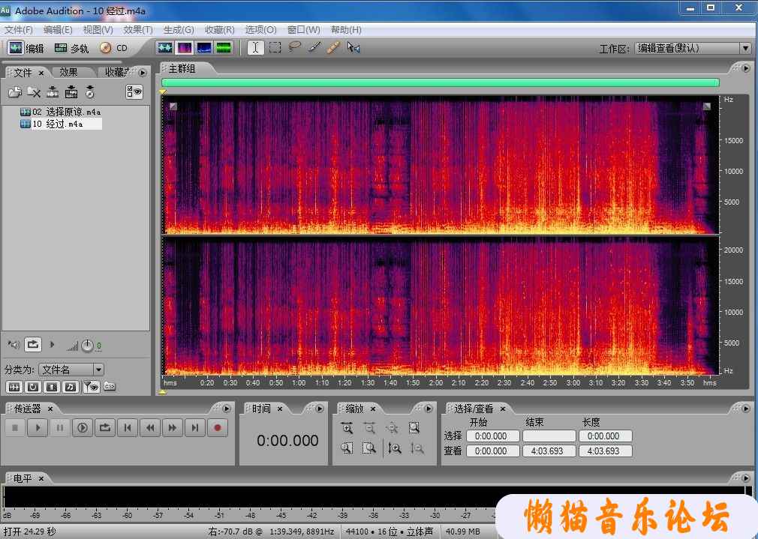Viewport: 758px width, 539px height.
Task: Click Go to Beginning in 传送器
Action: [x=128, y=428]
